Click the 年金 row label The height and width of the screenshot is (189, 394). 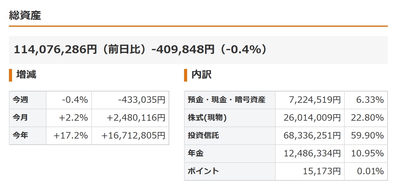(x=195, y=153)
